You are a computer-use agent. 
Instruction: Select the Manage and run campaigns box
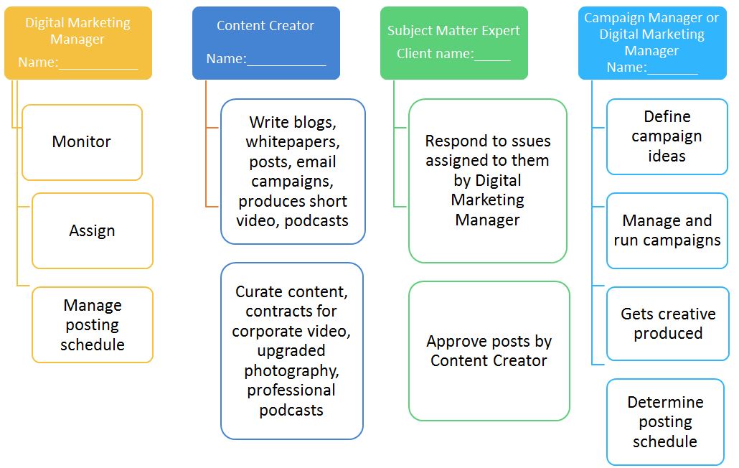667,231
